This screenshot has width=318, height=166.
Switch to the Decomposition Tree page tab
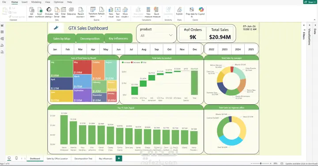(83, 158)
